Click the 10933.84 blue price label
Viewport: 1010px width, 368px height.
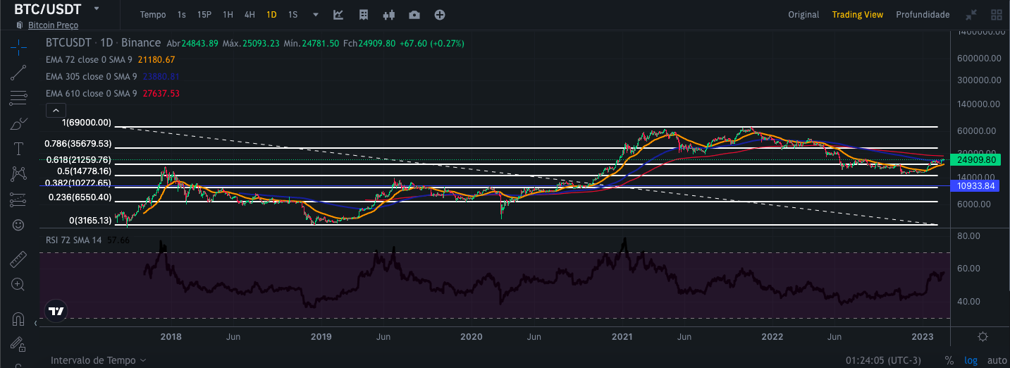[x=976, y=186]
